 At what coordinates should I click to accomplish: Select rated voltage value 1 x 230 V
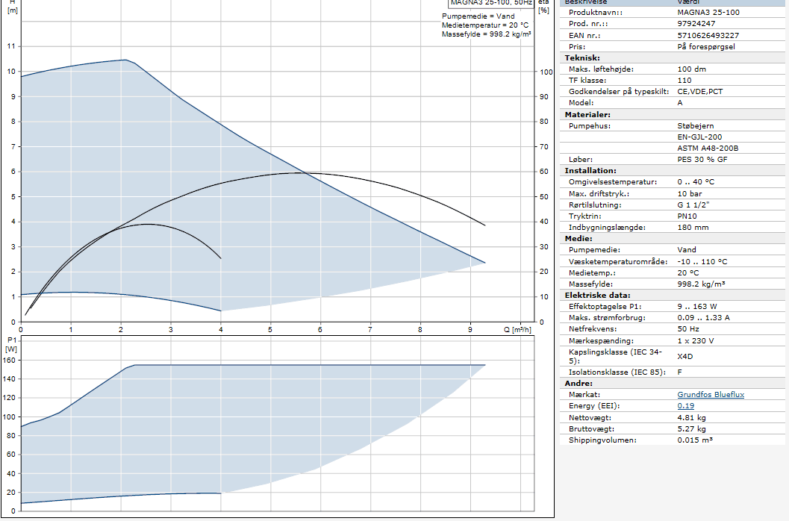coord(696,341)
